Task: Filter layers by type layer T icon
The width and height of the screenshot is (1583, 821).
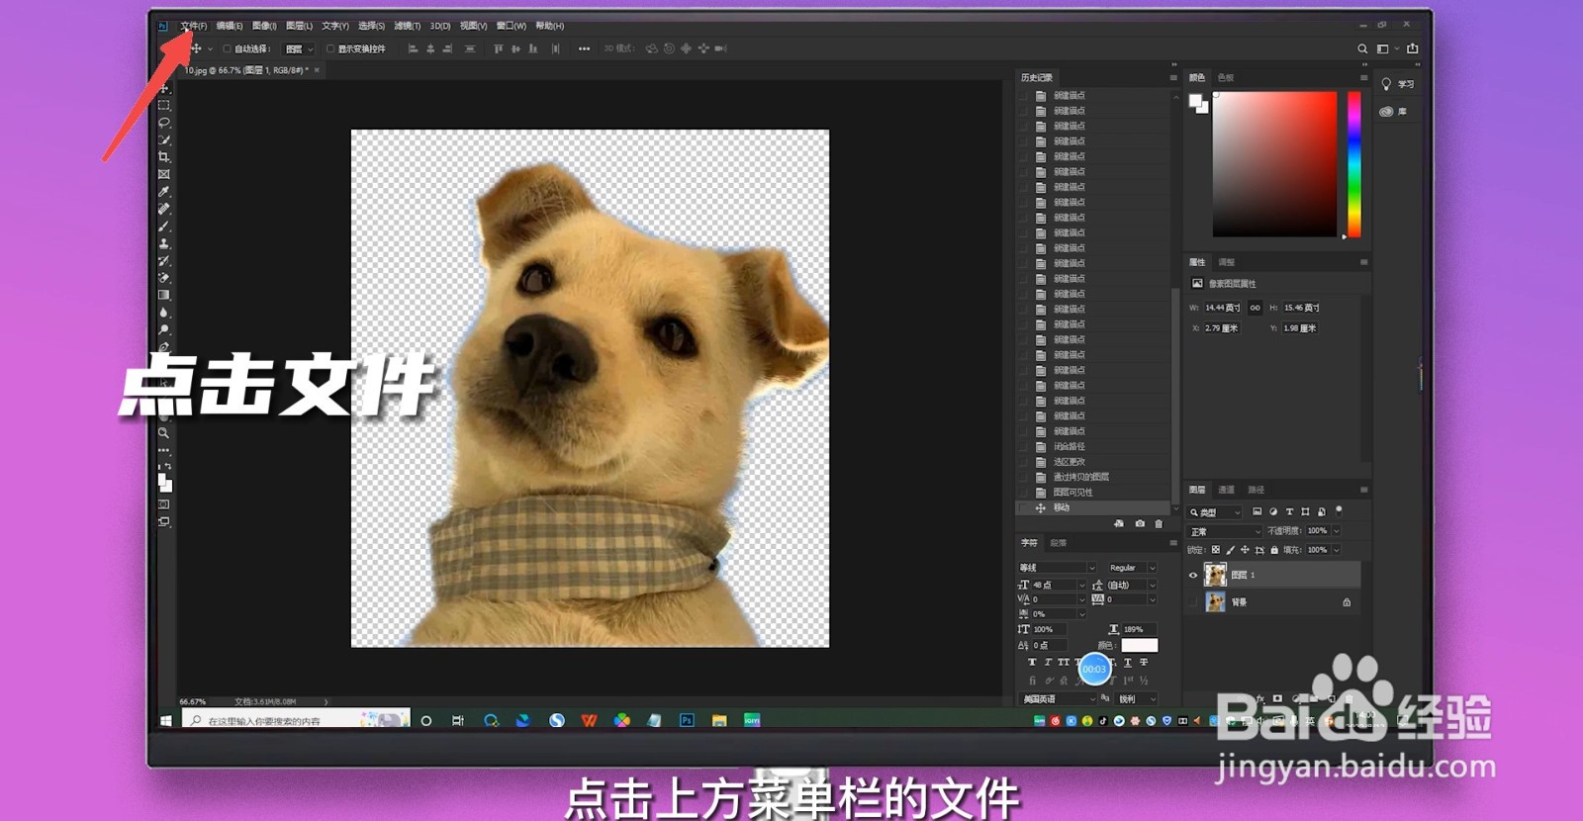Action: pos(1289,512)
